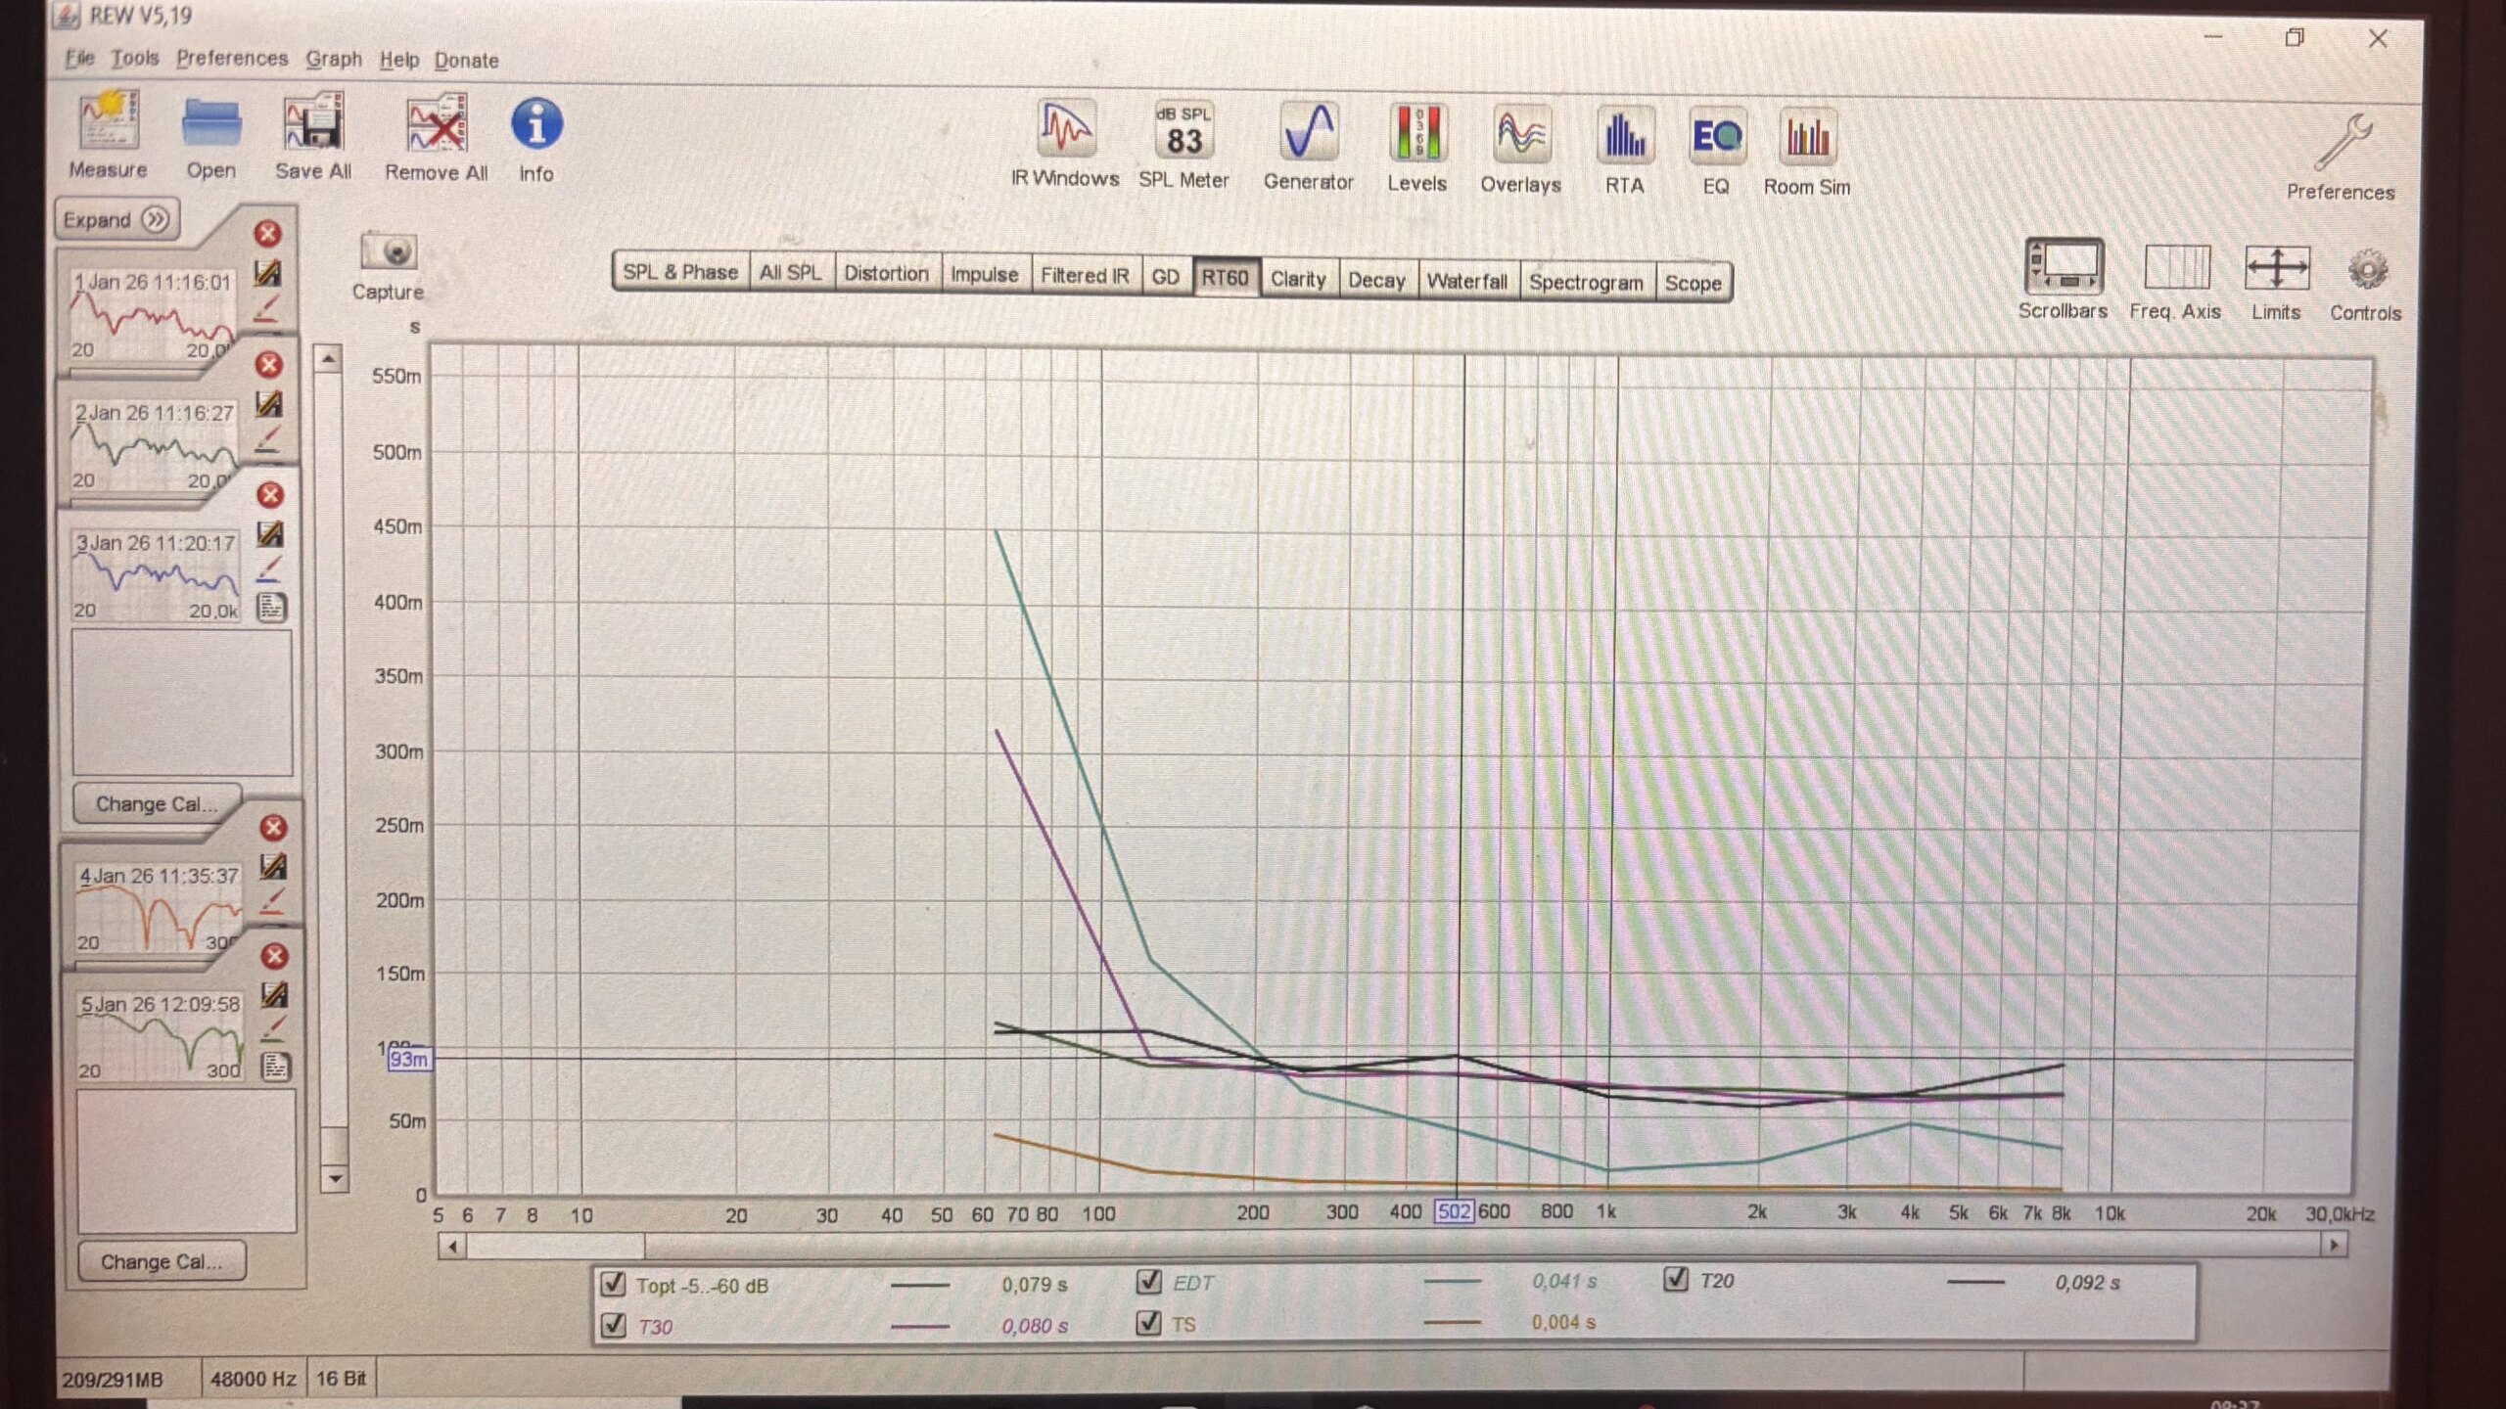Click the upper Change Cal button

pyautogui.click(x=157, y=804)
